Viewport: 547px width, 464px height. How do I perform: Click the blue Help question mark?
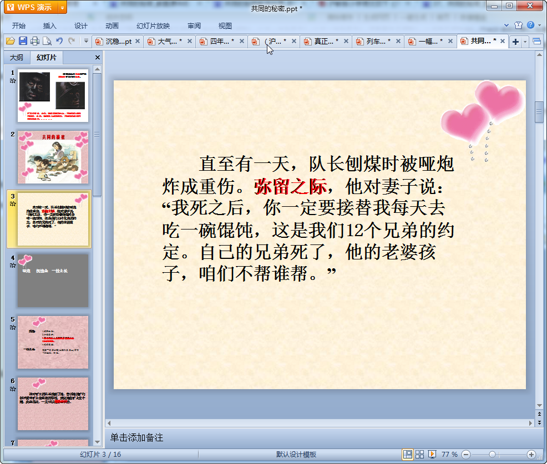(x=531, y=26)
